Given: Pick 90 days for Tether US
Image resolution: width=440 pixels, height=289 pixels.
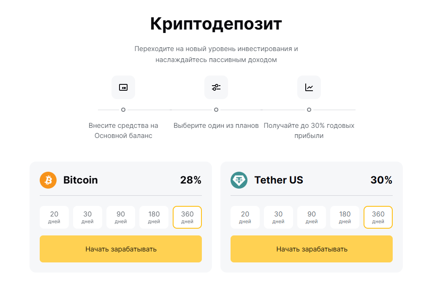Looking at the screenshot, I should pyautogui.click(x=312, y=217).
